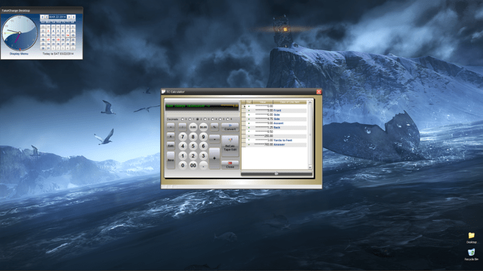Click digit 3 on the calculator keypad

pos(204,156)
